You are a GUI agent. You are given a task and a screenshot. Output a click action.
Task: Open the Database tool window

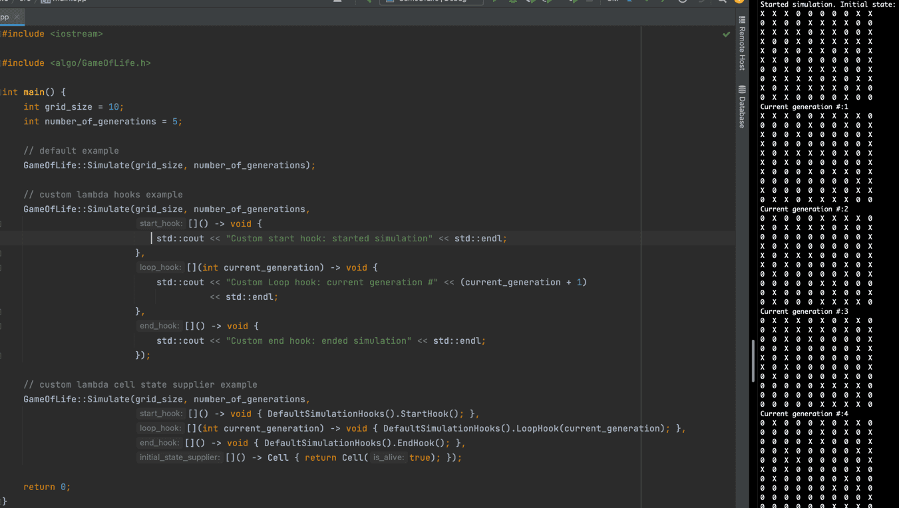click(x=742, y=106)
